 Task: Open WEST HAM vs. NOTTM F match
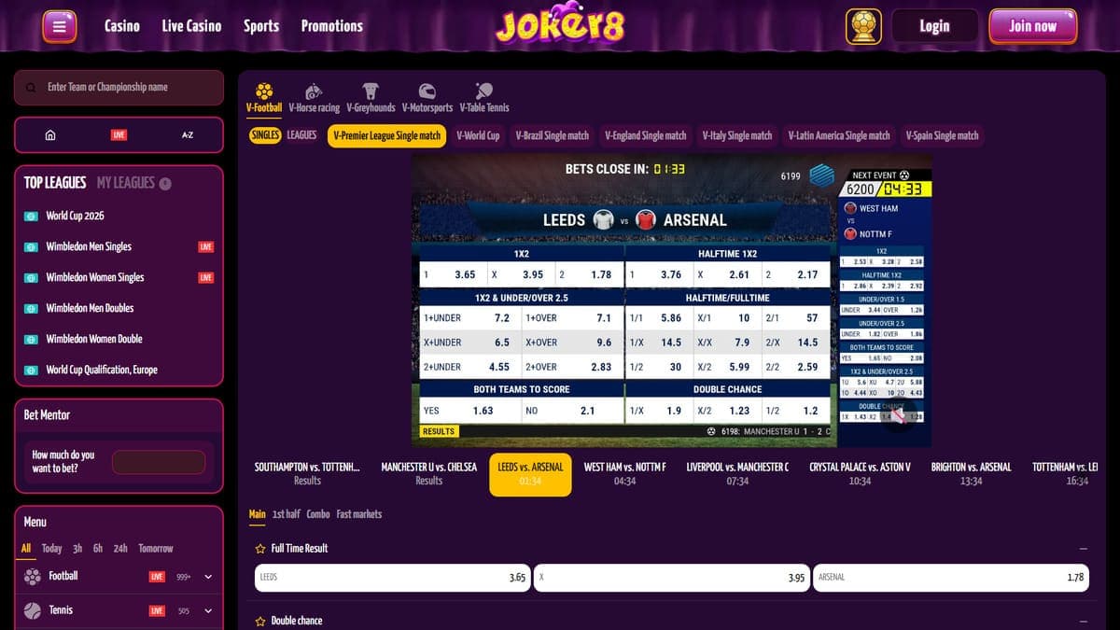624,473
